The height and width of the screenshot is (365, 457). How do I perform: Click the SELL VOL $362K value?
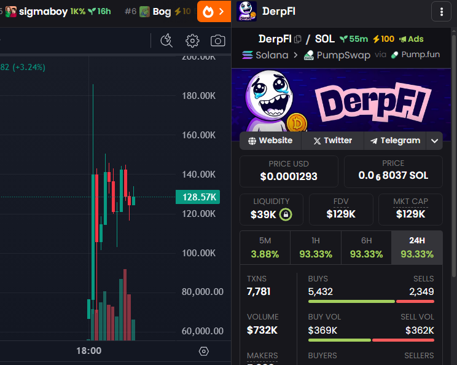tap(420, 331)
